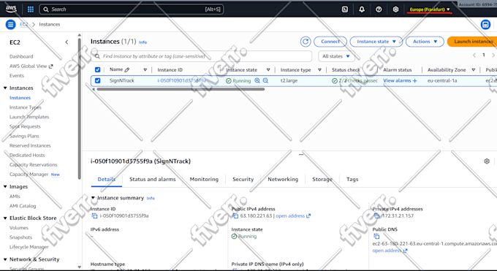Viewport: 497px width, 271px height.
Task: Toggle the select-all instances checkbox
Action: coord(98,69)
